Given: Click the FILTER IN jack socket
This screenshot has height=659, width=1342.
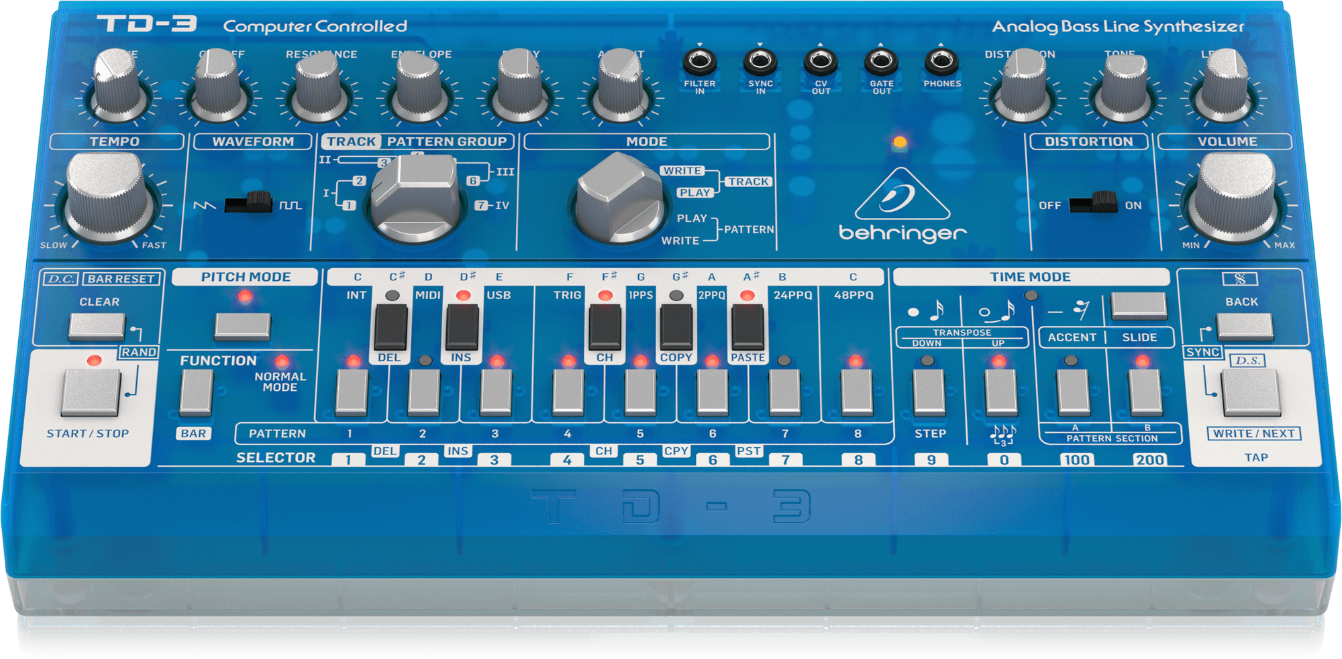Looking at the screenshot, I should (699, 62).
